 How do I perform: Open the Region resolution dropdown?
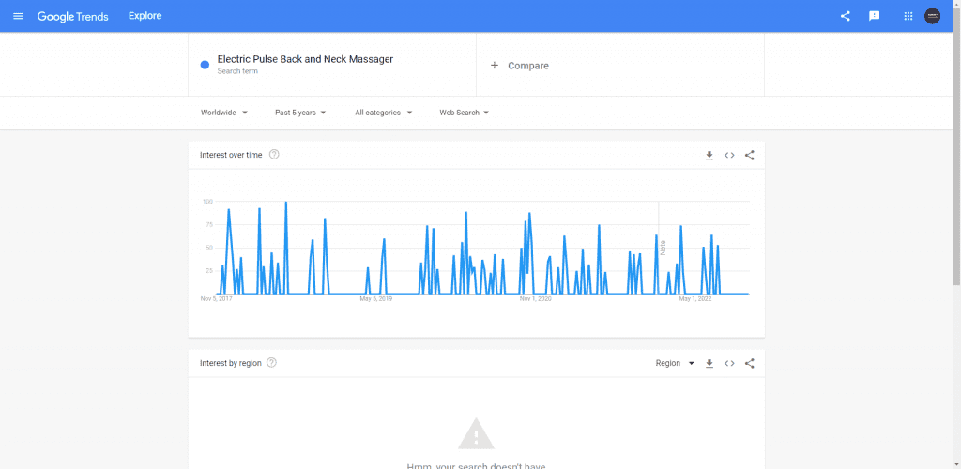tap(675, 363)
